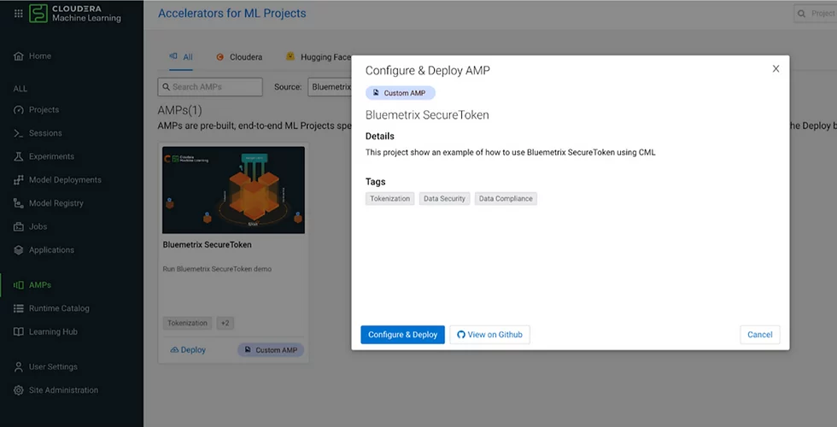Open Experiments in the sidebar
This screenshot has width=837, height=427.
(51, 156)
